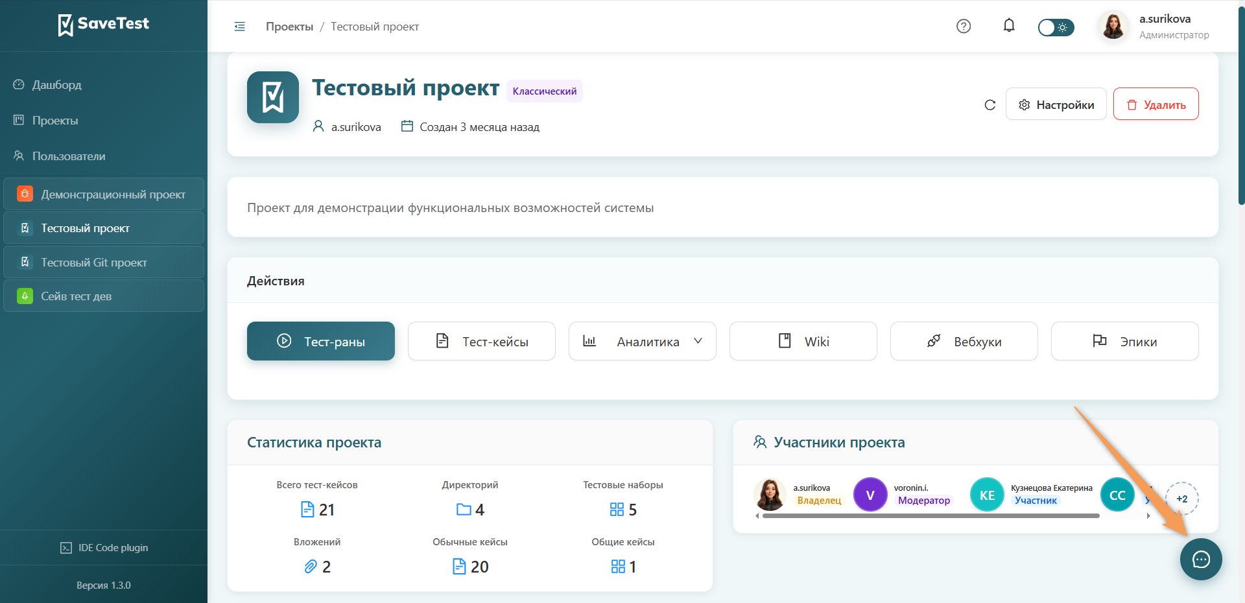Click the notification bell icon
This screenshot has width=1245, height=603.
1009,26
